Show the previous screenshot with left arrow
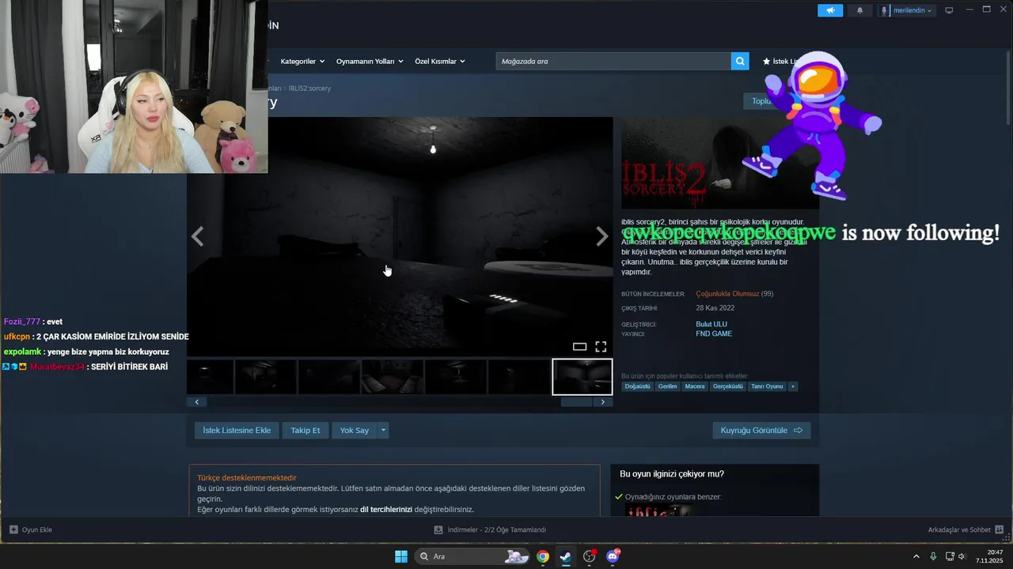 pyautogui.click(x=197, y=236)
